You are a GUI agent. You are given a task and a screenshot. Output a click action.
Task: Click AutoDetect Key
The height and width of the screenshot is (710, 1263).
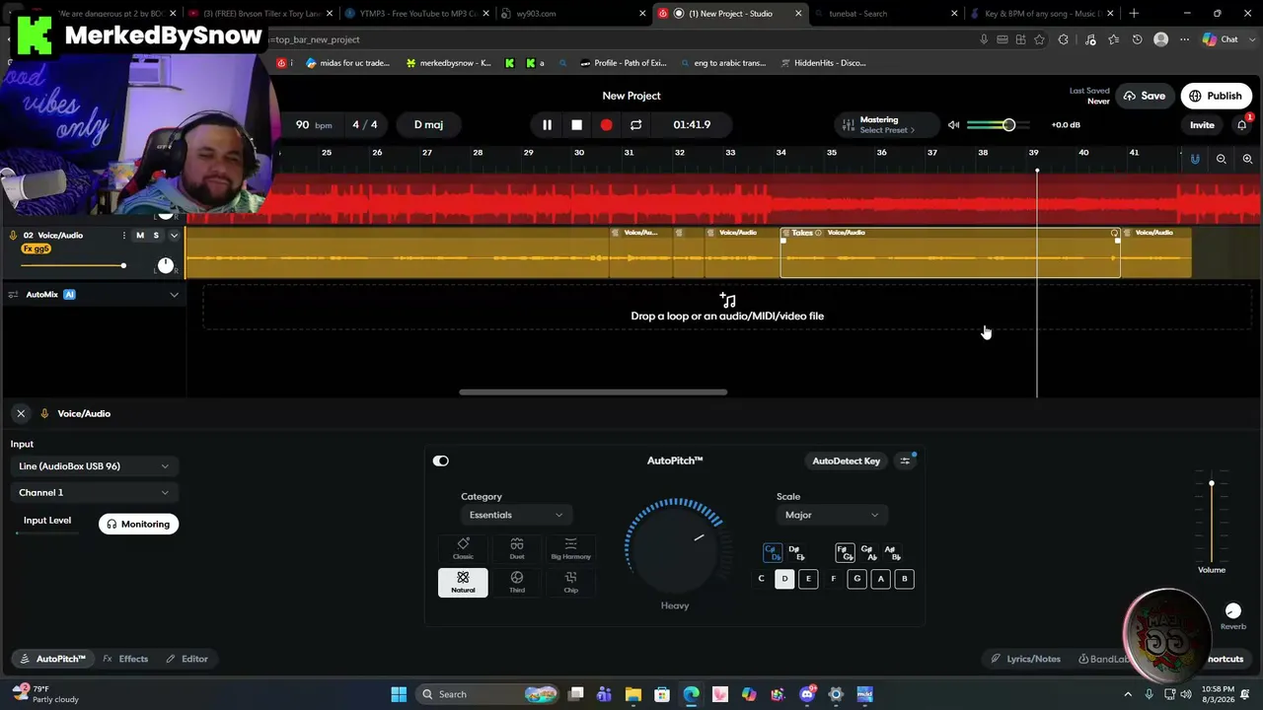[x=847, y=461]
